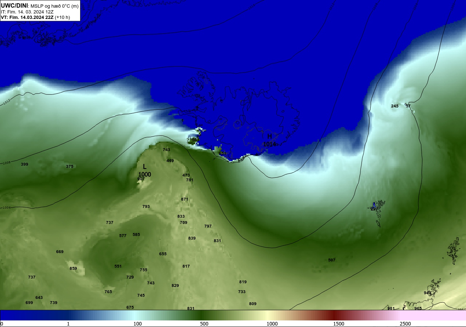The height and width of the screenshot is (327, 466).
Task: Click the 1004 isobar label
Action: tap(7, 208)
